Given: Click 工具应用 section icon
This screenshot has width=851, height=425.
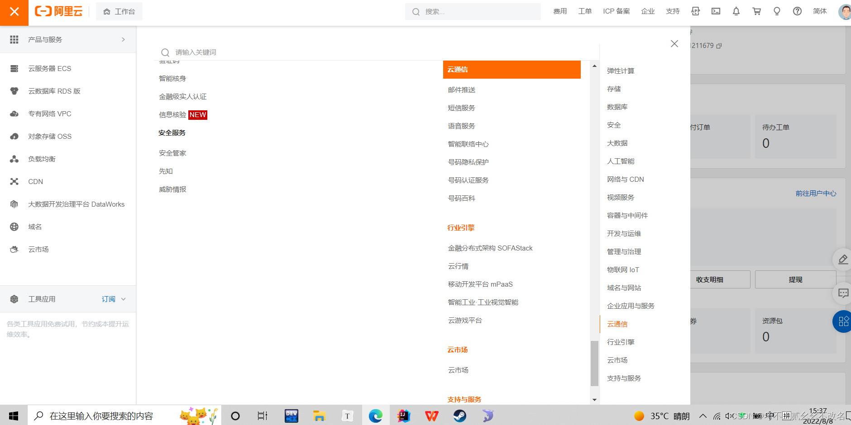Looking at the screenshot, I should click(x=14, y=299).
